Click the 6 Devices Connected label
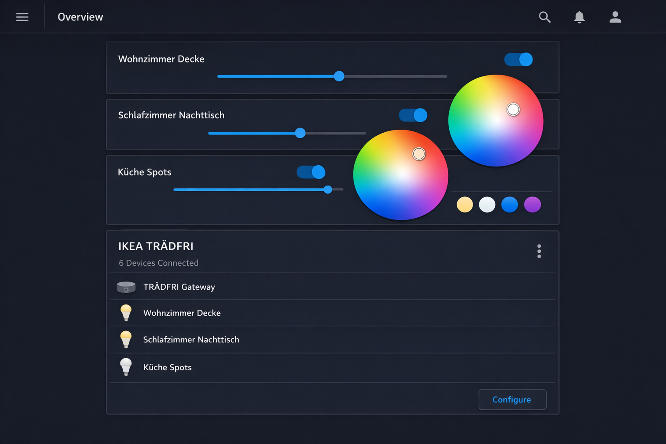The image size is (666, 444). [x=159, y=263]
